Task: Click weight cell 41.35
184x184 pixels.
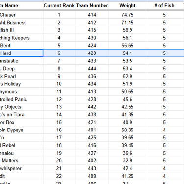Action: tap(128, 115)
